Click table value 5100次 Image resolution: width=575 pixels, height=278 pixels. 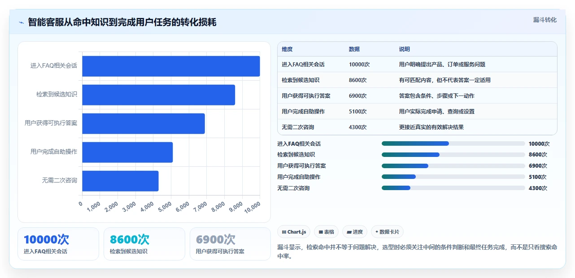(x=357, y=112)
